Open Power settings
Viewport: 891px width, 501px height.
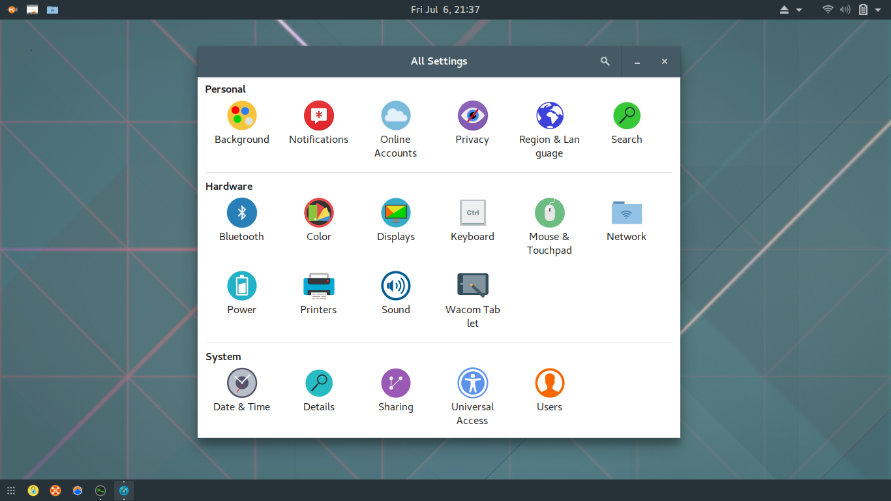pos(242,294)
